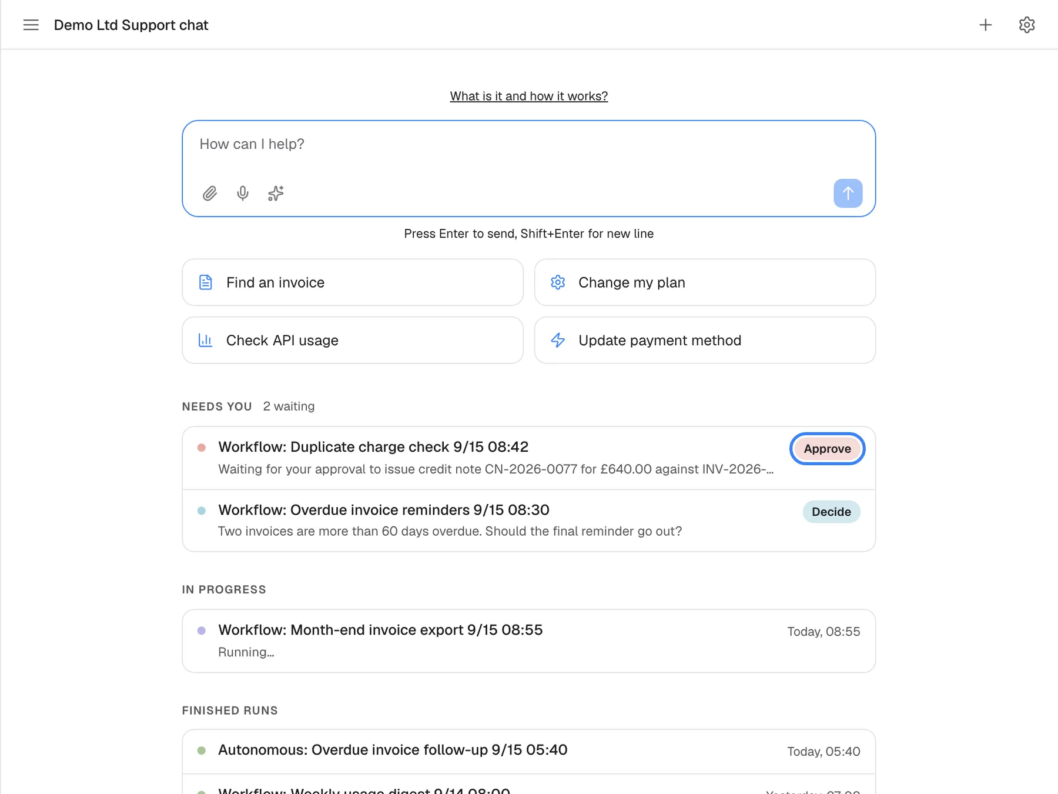
Task: Choose the Update payment method shortcut
Action: click(x=705, y=340)
